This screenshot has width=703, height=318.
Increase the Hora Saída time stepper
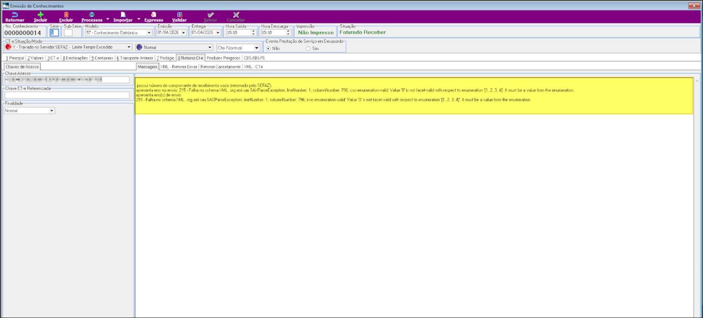(254, 31)
